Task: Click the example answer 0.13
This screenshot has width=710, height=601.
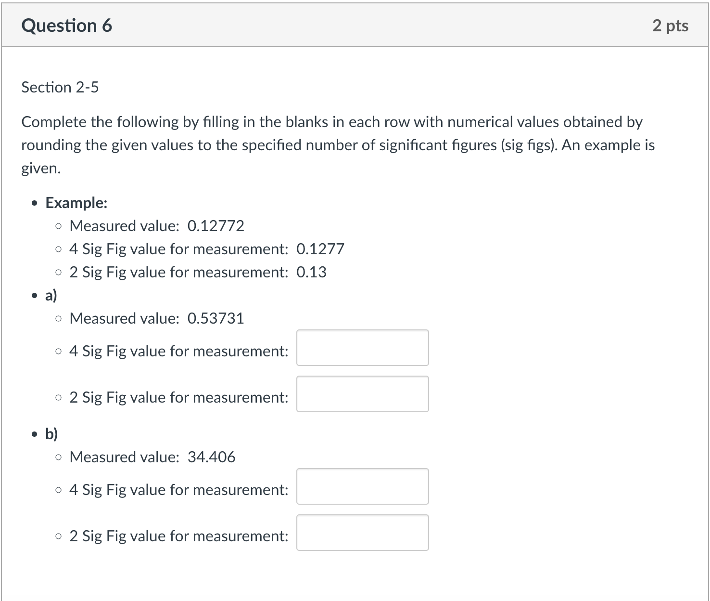Action: [x=312, y=272]
